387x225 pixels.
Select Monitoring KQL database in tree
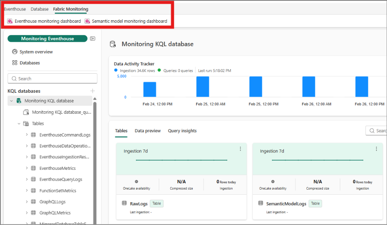[50, 101]
